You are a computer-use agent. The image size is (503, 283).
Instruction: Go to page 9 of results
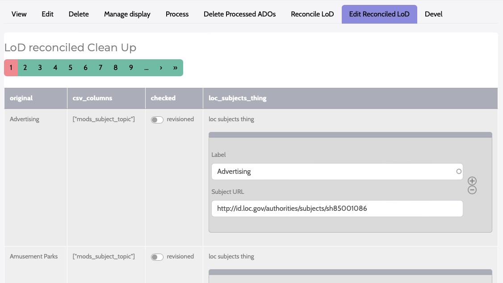pyautogui.click(x=131, y=68)
